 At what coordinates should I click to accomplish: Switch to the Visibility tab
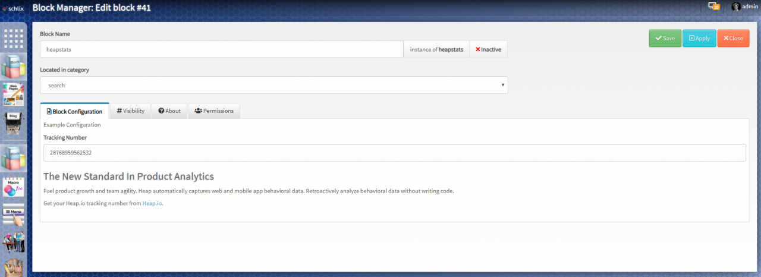pyautogui.click(x=130, y=111)
